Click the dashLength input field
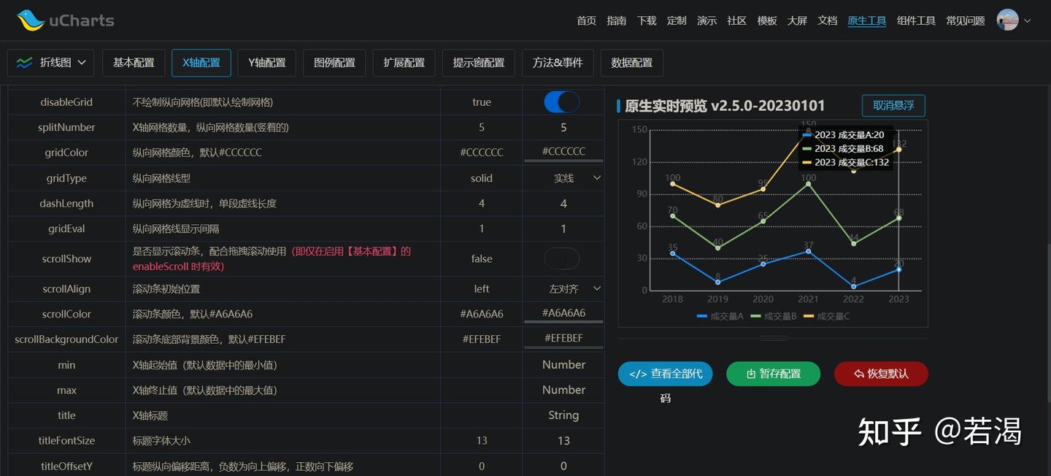The image size is (1051, 476). [563, 204]
